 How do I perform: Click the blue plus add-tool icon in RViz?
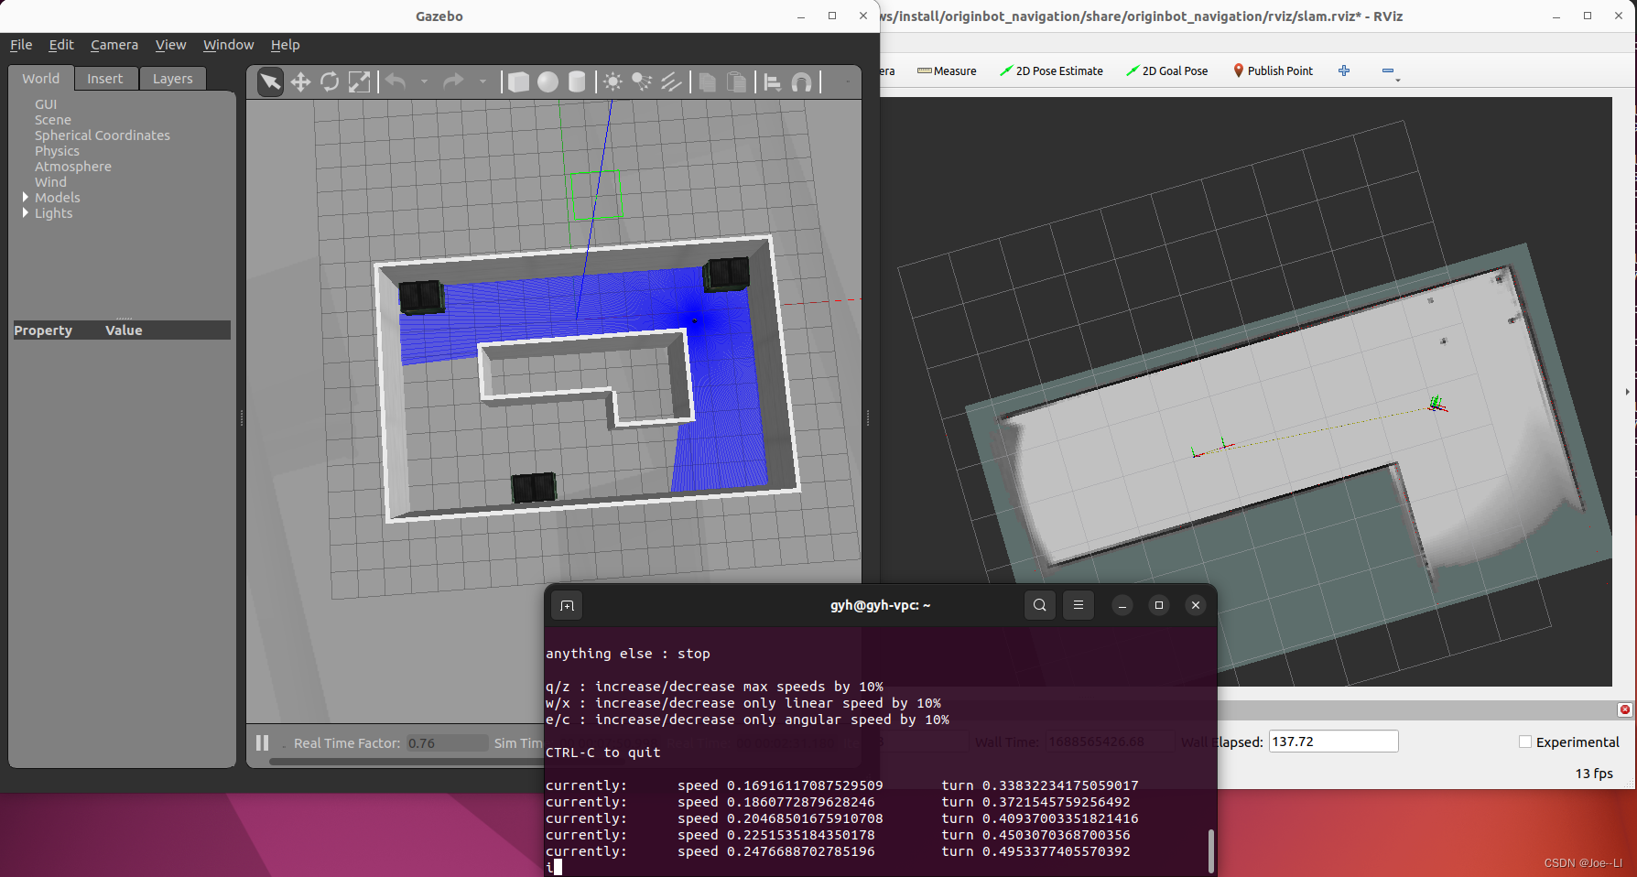[x=1344, y=70]
